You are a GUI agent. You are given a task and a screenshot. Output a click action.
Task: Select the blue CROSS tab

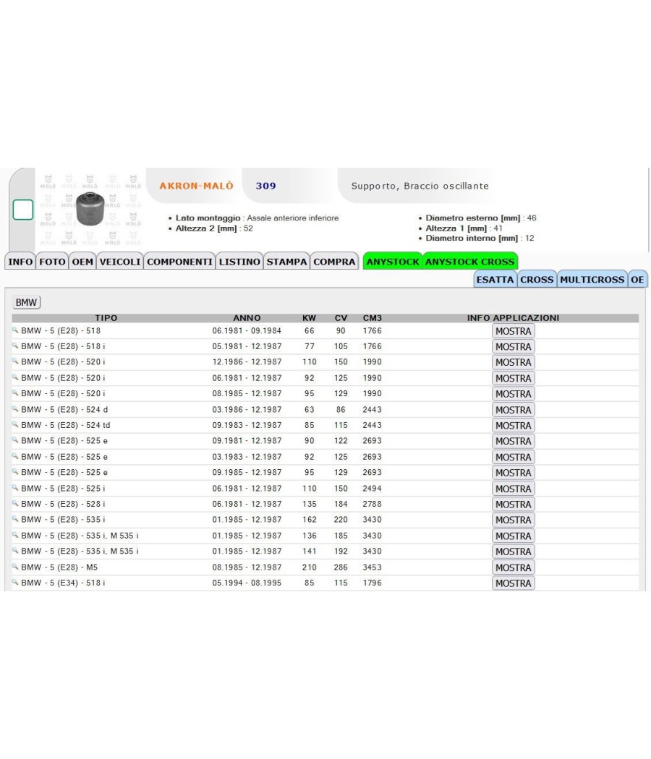click(537, 279)
